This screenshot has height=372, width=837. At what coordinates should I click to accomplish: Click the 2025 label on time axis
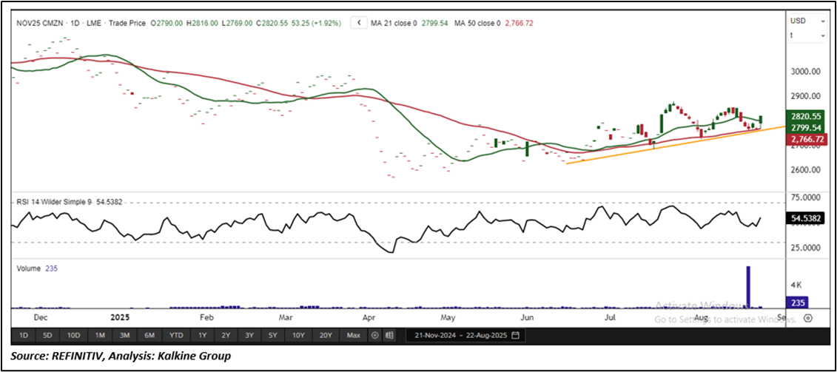pyautogui.click(x=120, y=317)
